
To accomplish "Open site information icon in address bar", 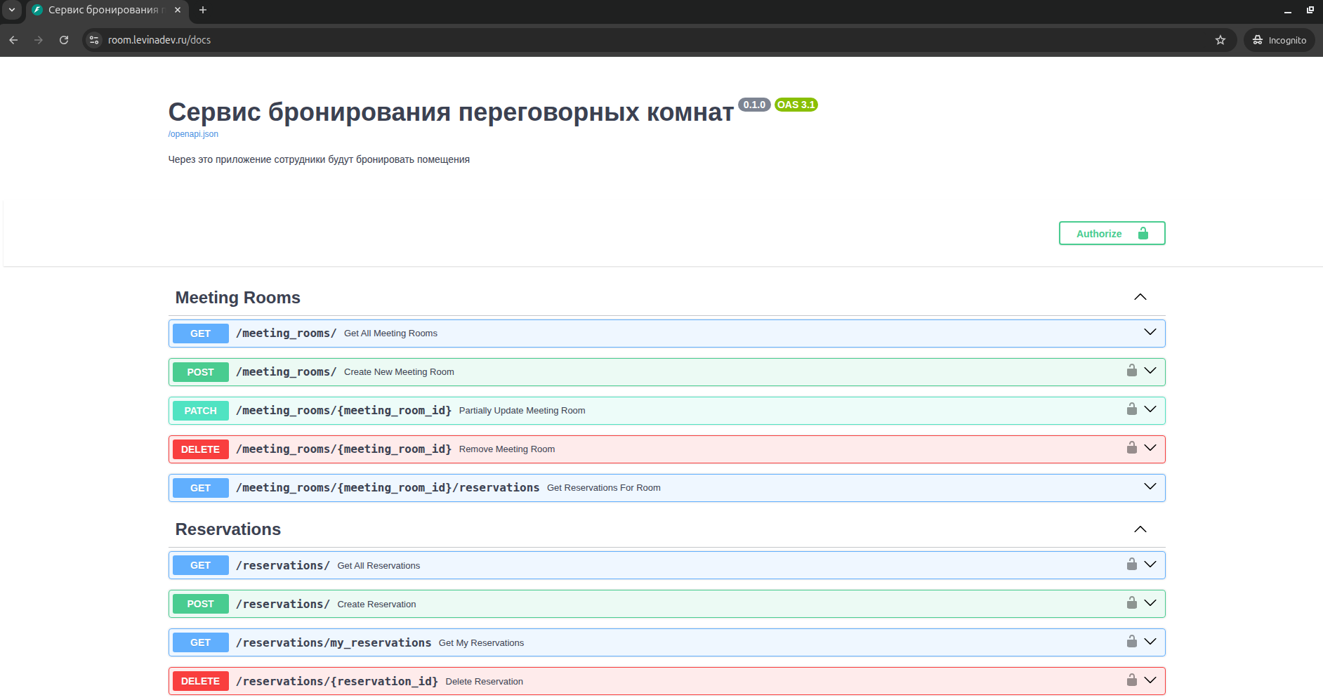I will tap(94, 40).
